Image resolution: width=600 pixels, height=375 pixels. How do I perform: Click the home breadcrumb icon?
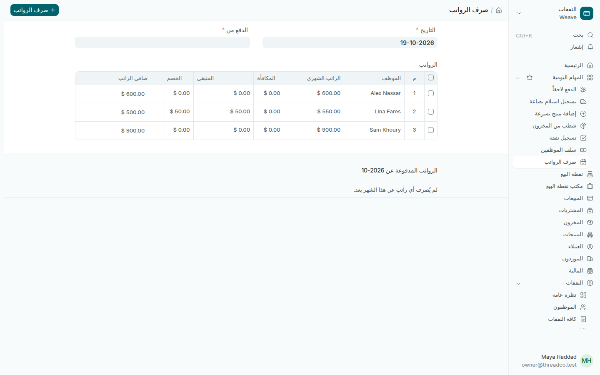(x=499, y=10)
